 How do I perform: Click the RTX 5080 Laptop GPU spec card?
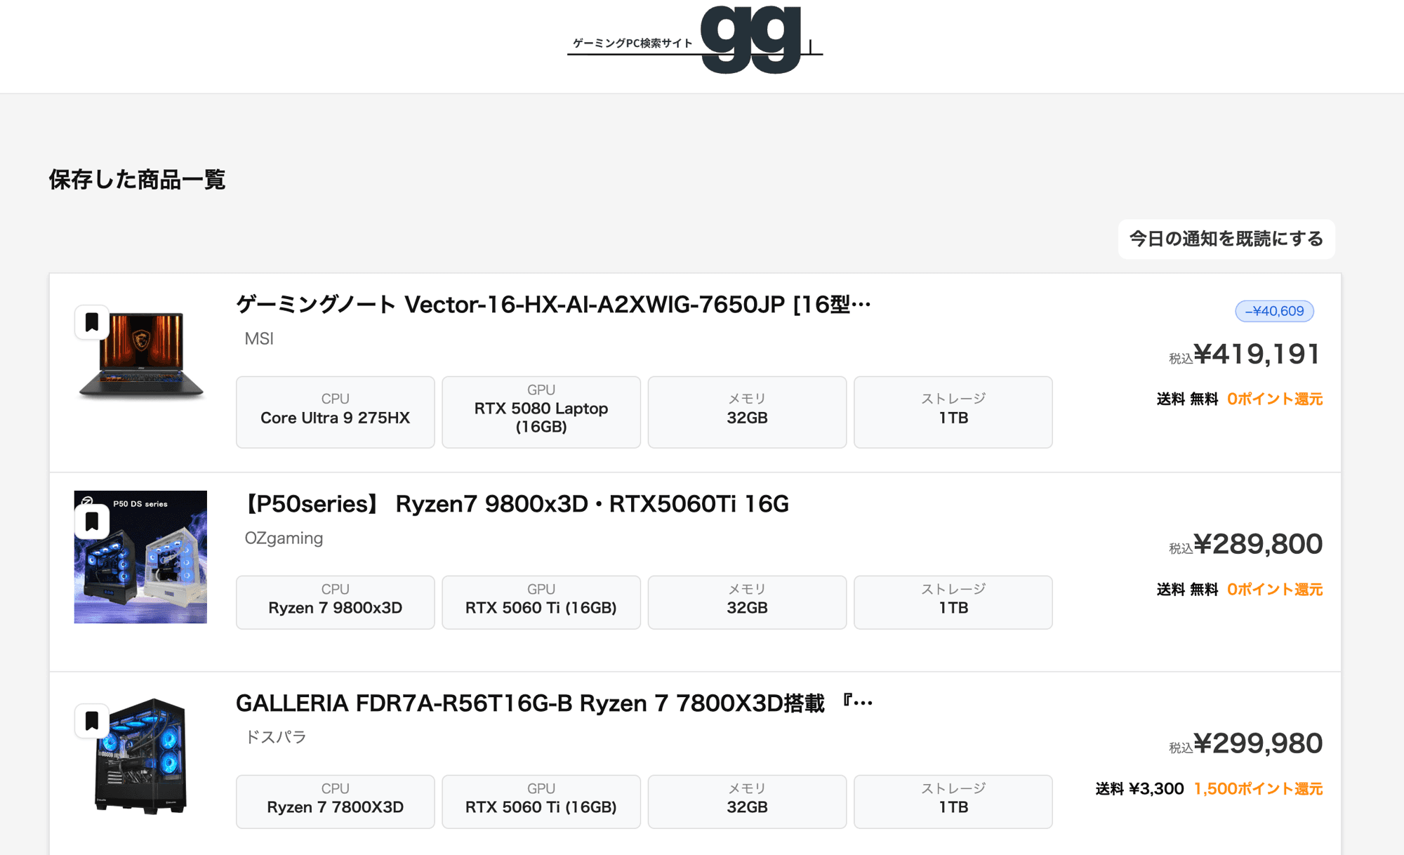541,412
